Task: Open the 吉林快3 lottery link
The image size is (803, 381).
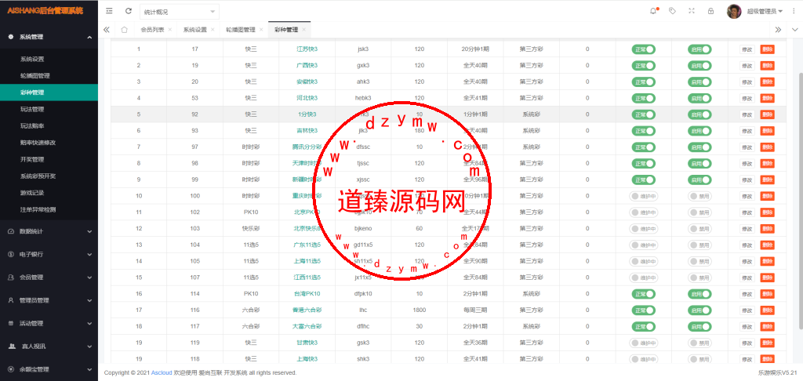Action: pyautogui.click(x=307, y=131)
